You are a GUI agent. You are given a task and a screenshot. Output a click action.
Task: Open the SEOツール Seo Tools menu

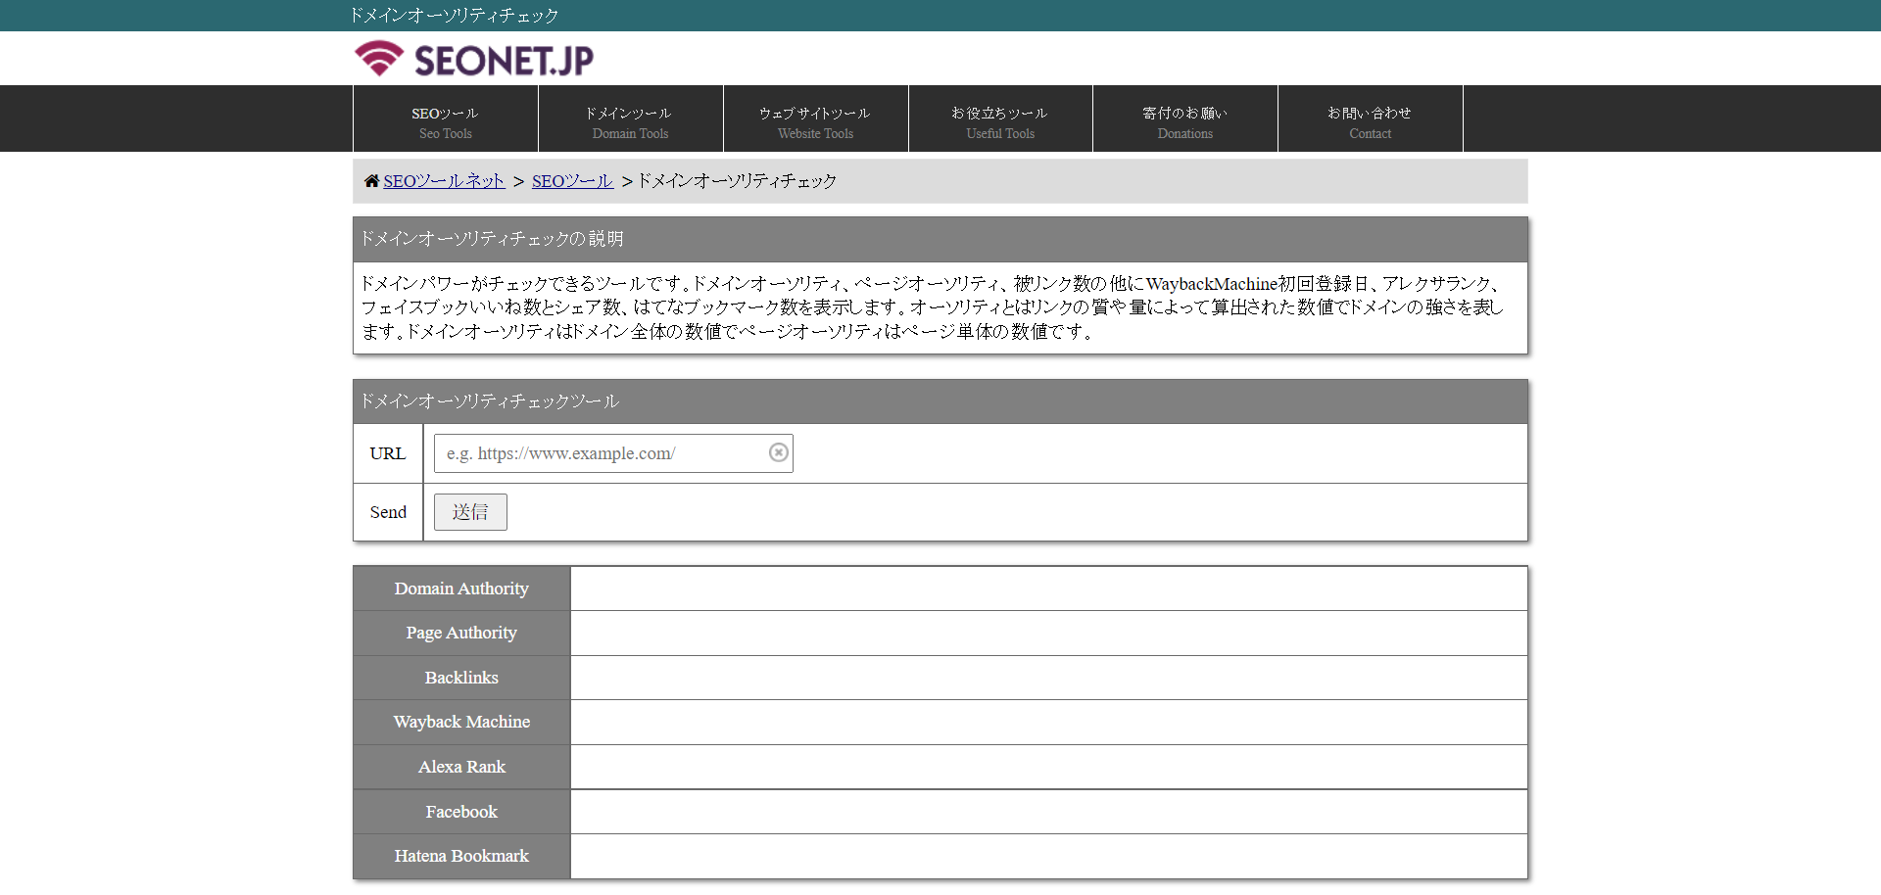[x=444, y=118]
